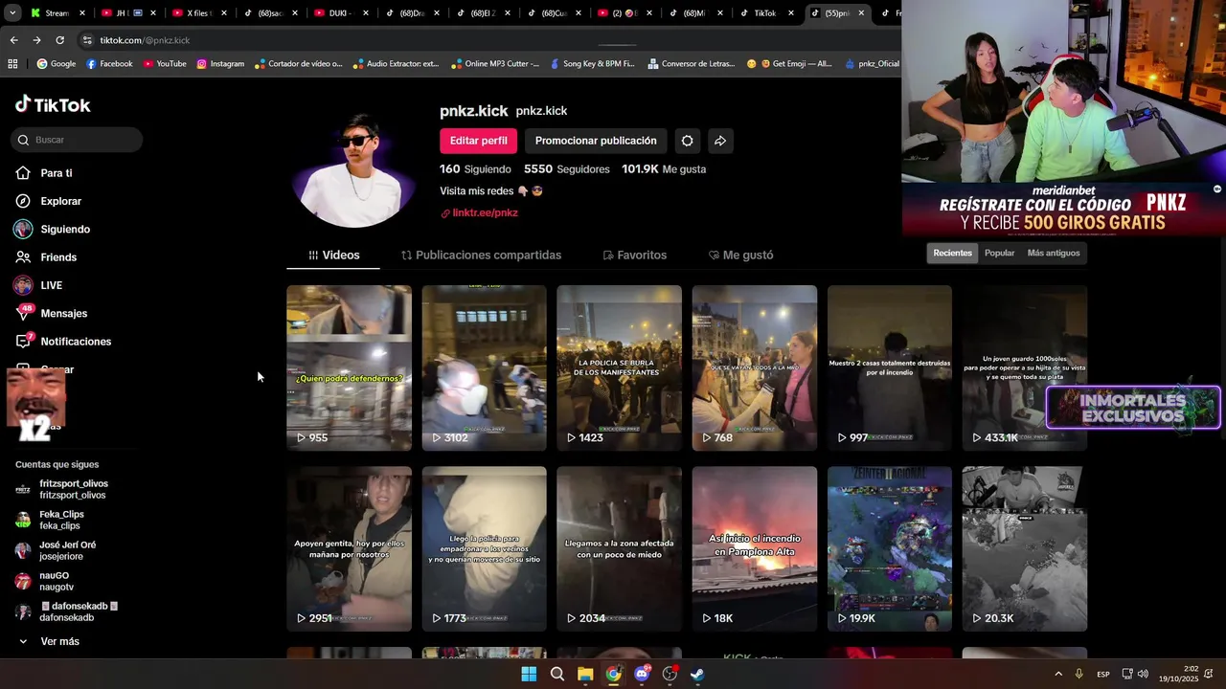
Task: Open volume control in tray
Action: (x=1143, y=674)
